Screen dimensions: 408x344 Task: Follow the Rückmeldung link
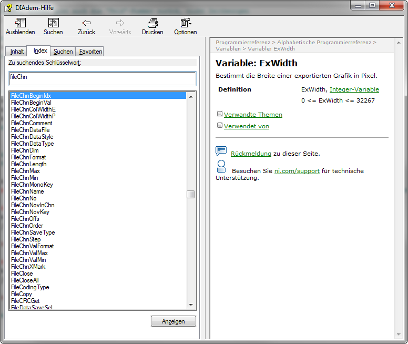(251, 154)
